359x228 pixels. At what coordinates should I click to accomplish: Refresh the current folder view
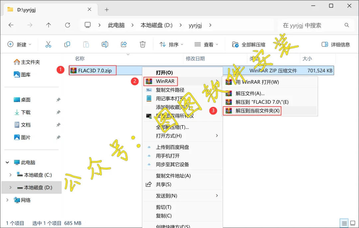click(x=67, y=25)
